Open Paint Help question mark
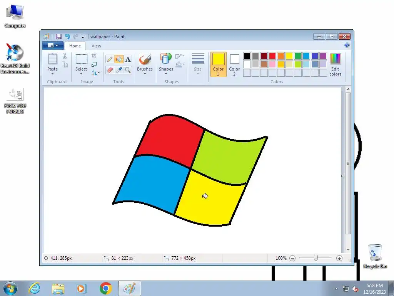The width and height of the screenshot is (394, 296). 347,45
